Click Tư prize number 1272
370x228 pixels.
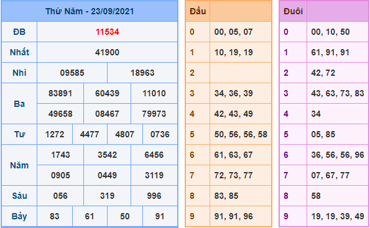tap(55, 134)
